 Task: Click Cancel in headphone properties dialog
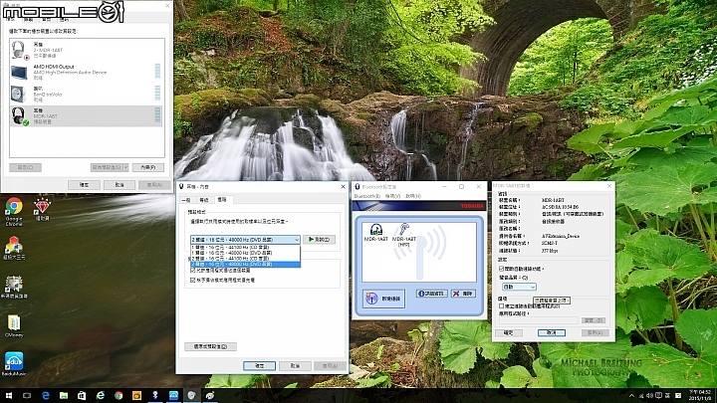pos(295,366)
